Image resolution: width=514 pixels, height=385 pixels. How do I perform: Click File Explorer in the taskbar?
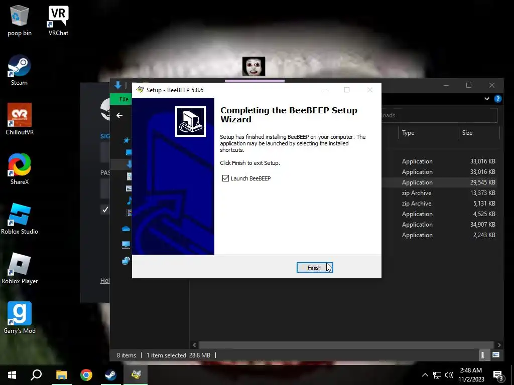tap(61, 375)
